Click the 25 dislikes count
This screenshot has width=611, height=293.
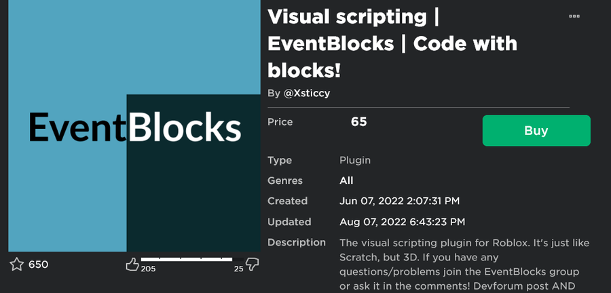click(238, 269)
